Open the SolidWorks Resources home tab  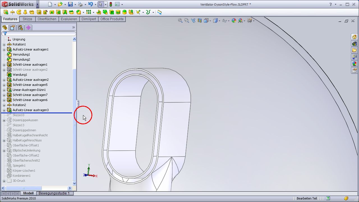(355, 37)
